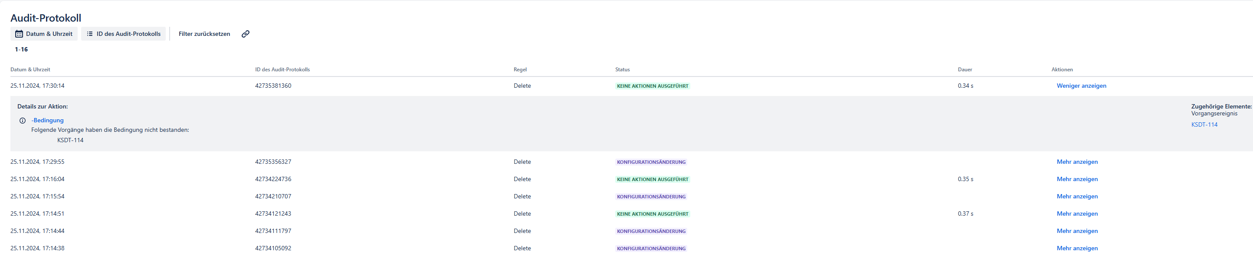This screenshot has height=255, width=1253.
Task: Click the Regel column header
Action: 520,70
